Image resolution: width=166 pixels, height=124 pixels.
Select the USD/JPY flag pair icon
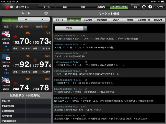click(6, 34)
